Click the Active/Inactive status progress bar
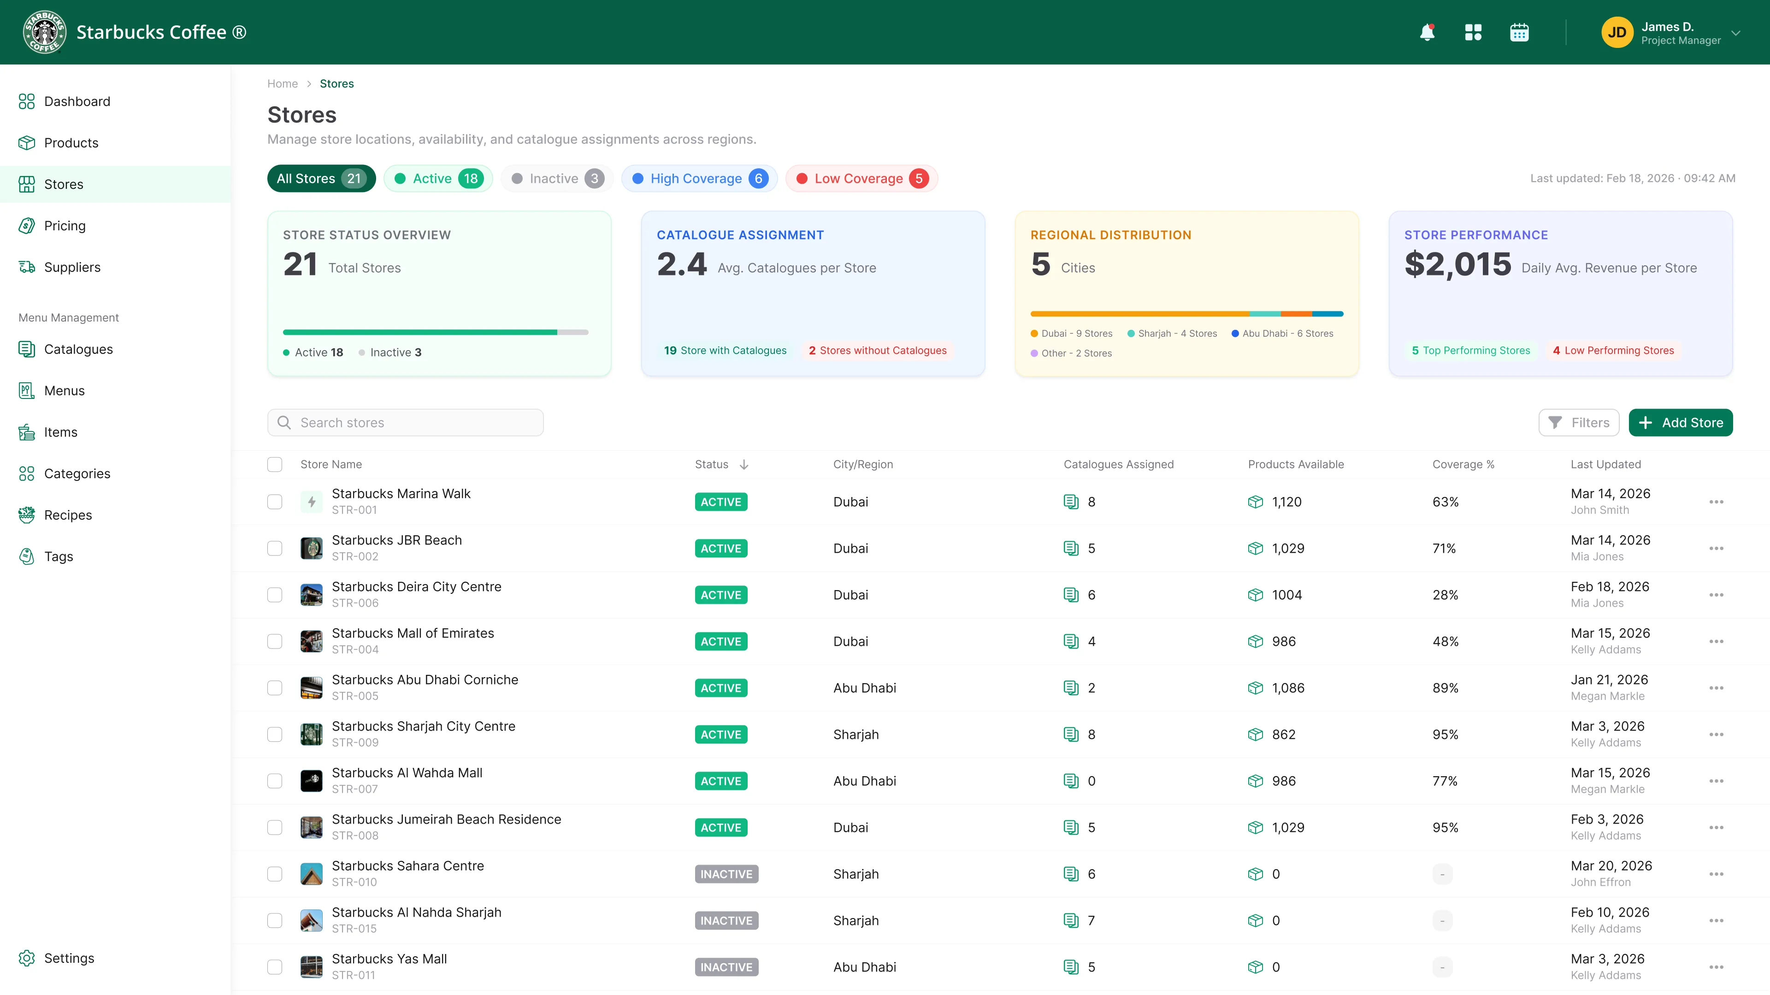The height and width of the screenshot is (995, 1770). pyautogui.click(x=436, y=332)
